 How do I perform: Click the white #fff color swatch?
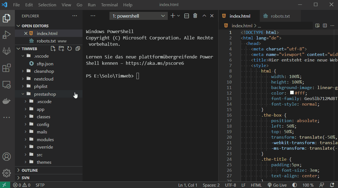292,93
